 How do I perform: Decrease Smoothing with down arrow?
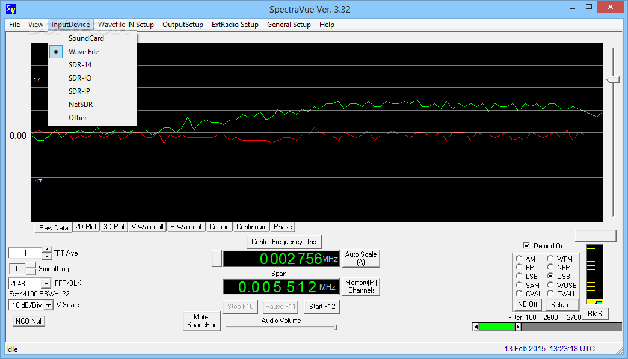[31, 272]
